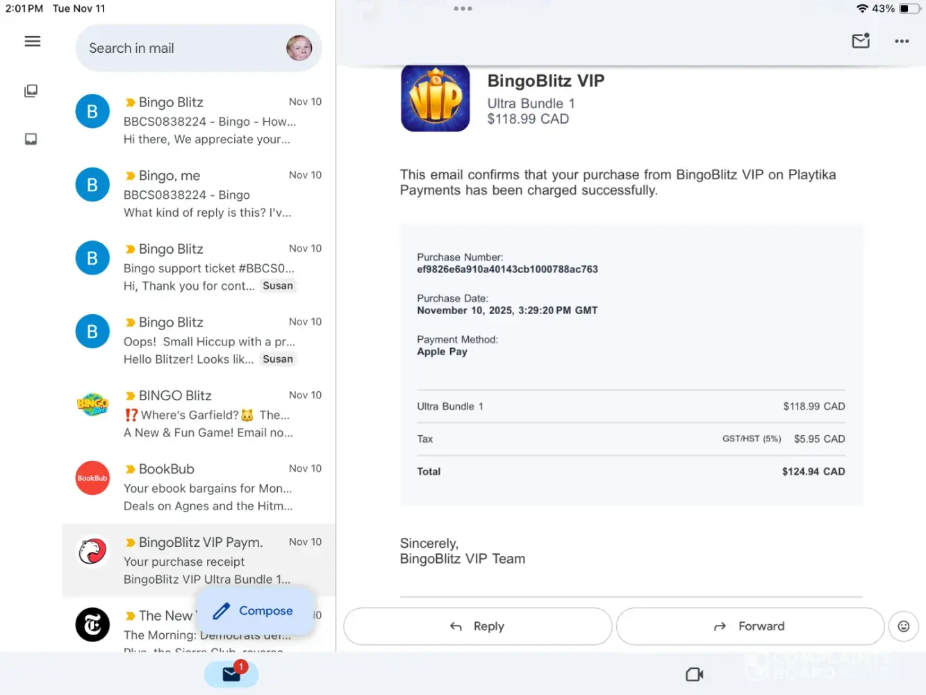Viewport: 926px width, 695px height.
Task: Tap the inbox tray icon in sidebar
Action: [31, 139]
